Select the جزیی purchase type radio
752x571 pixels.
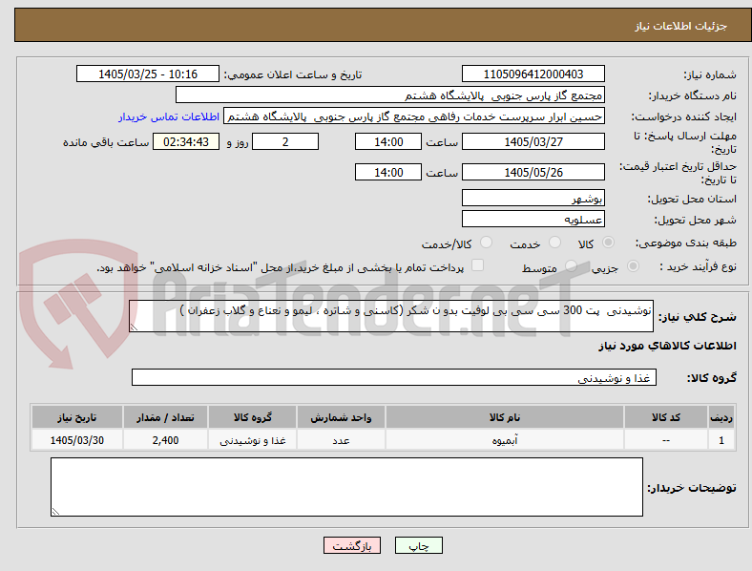[633, 265]
